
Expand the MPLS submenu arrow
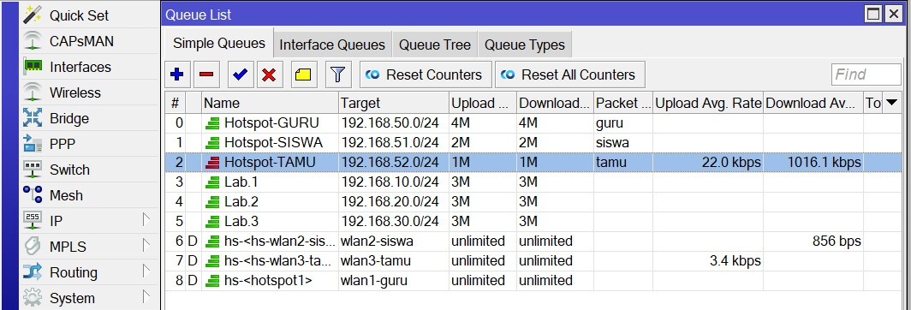pos(146,246)
